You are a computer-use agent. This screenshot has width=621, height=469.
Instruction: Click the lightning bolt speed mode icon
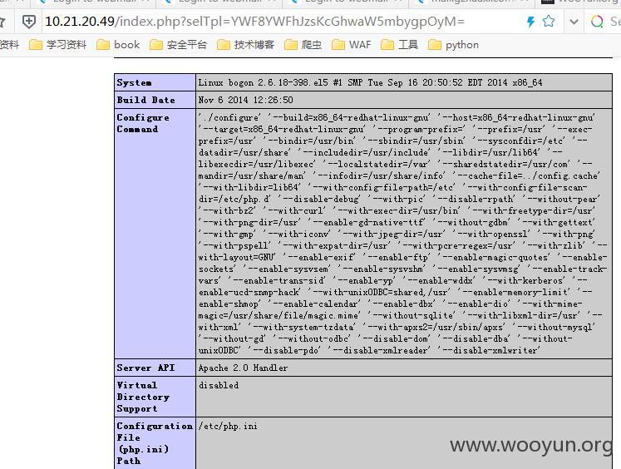coord(530,22)
